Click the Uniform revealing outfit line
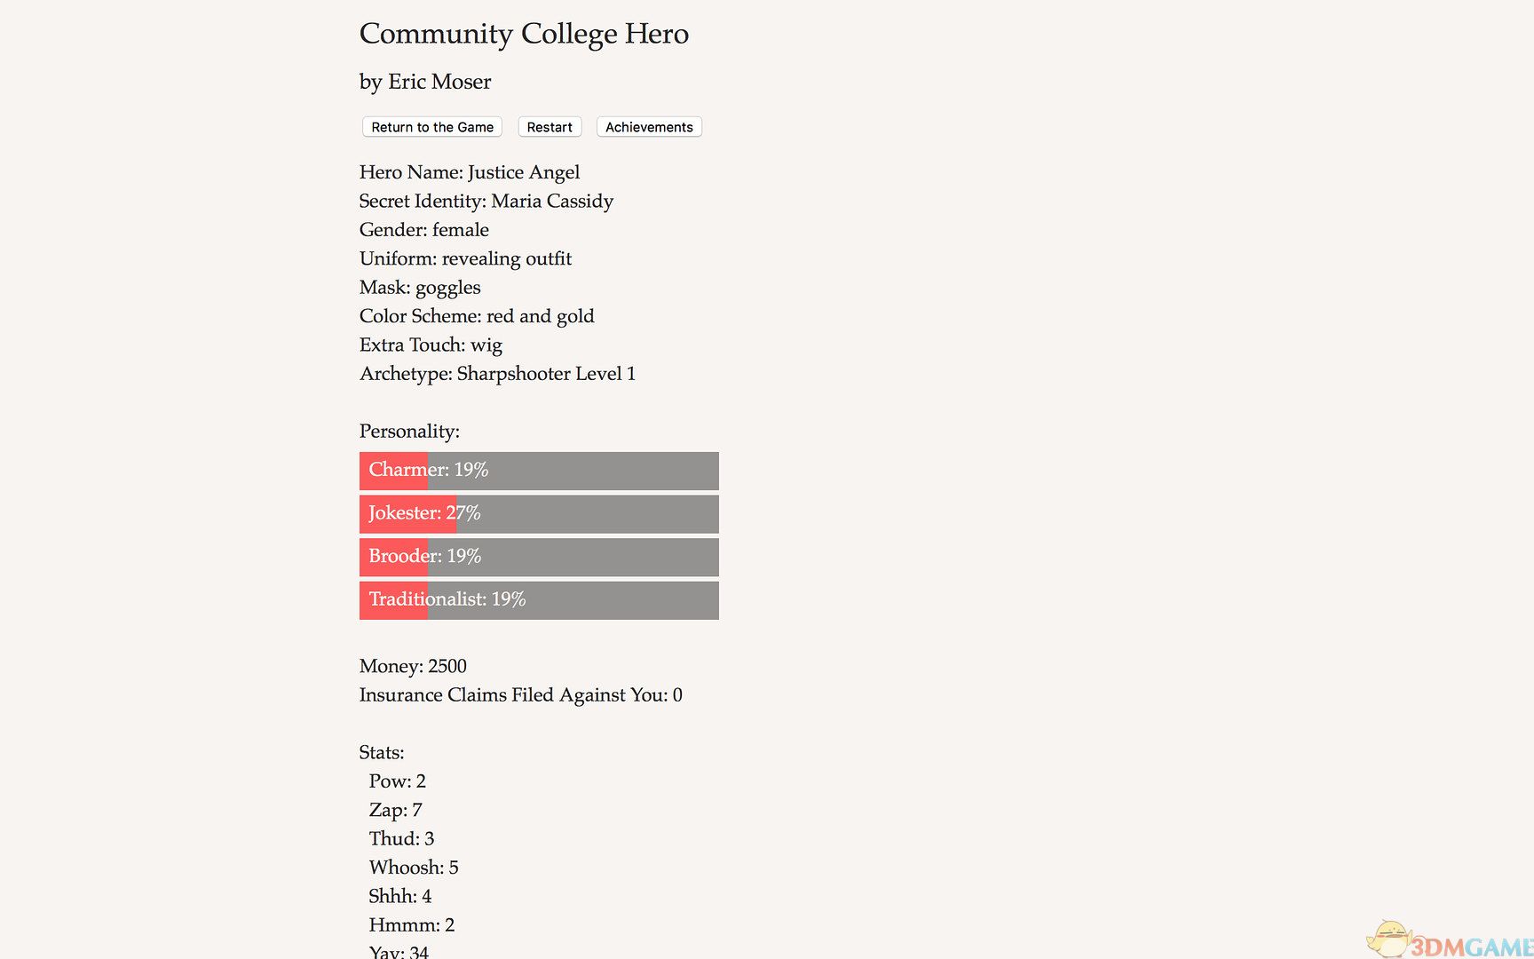The height and width of the screenshot is (959, 1534). pos(465,258)
